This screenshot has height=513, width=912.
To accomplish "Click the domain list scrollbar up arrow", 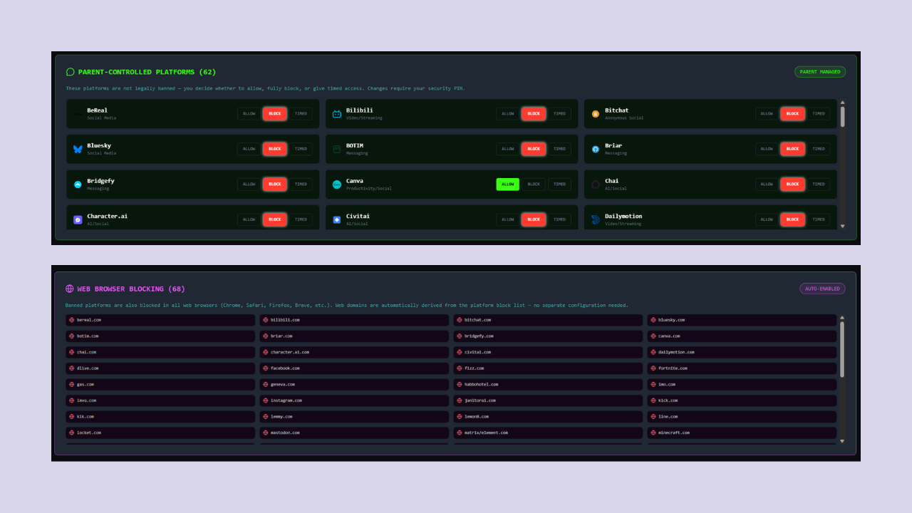I will click(842, 317).
